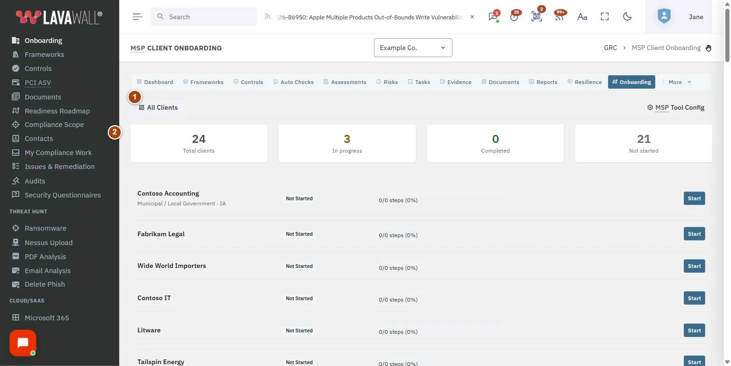This screenshot has height=366, width=731.
Task: Select the active Onboarding tab
Action: click(x=631, y=82)
